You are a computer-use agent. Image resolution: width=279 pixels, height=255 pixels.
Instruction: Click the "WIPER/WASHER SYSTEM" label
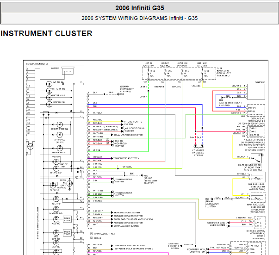pos(126,226)
